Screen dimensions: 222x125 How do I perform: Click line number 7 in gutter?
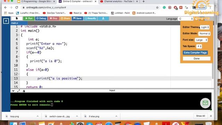pyautogui.click(x=17, y=52)
